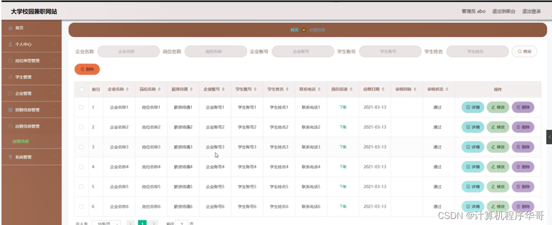The height and width of the screenshot is (225, 552).
Task: Click page number 1 in pagination
Action: coord(142,223)
